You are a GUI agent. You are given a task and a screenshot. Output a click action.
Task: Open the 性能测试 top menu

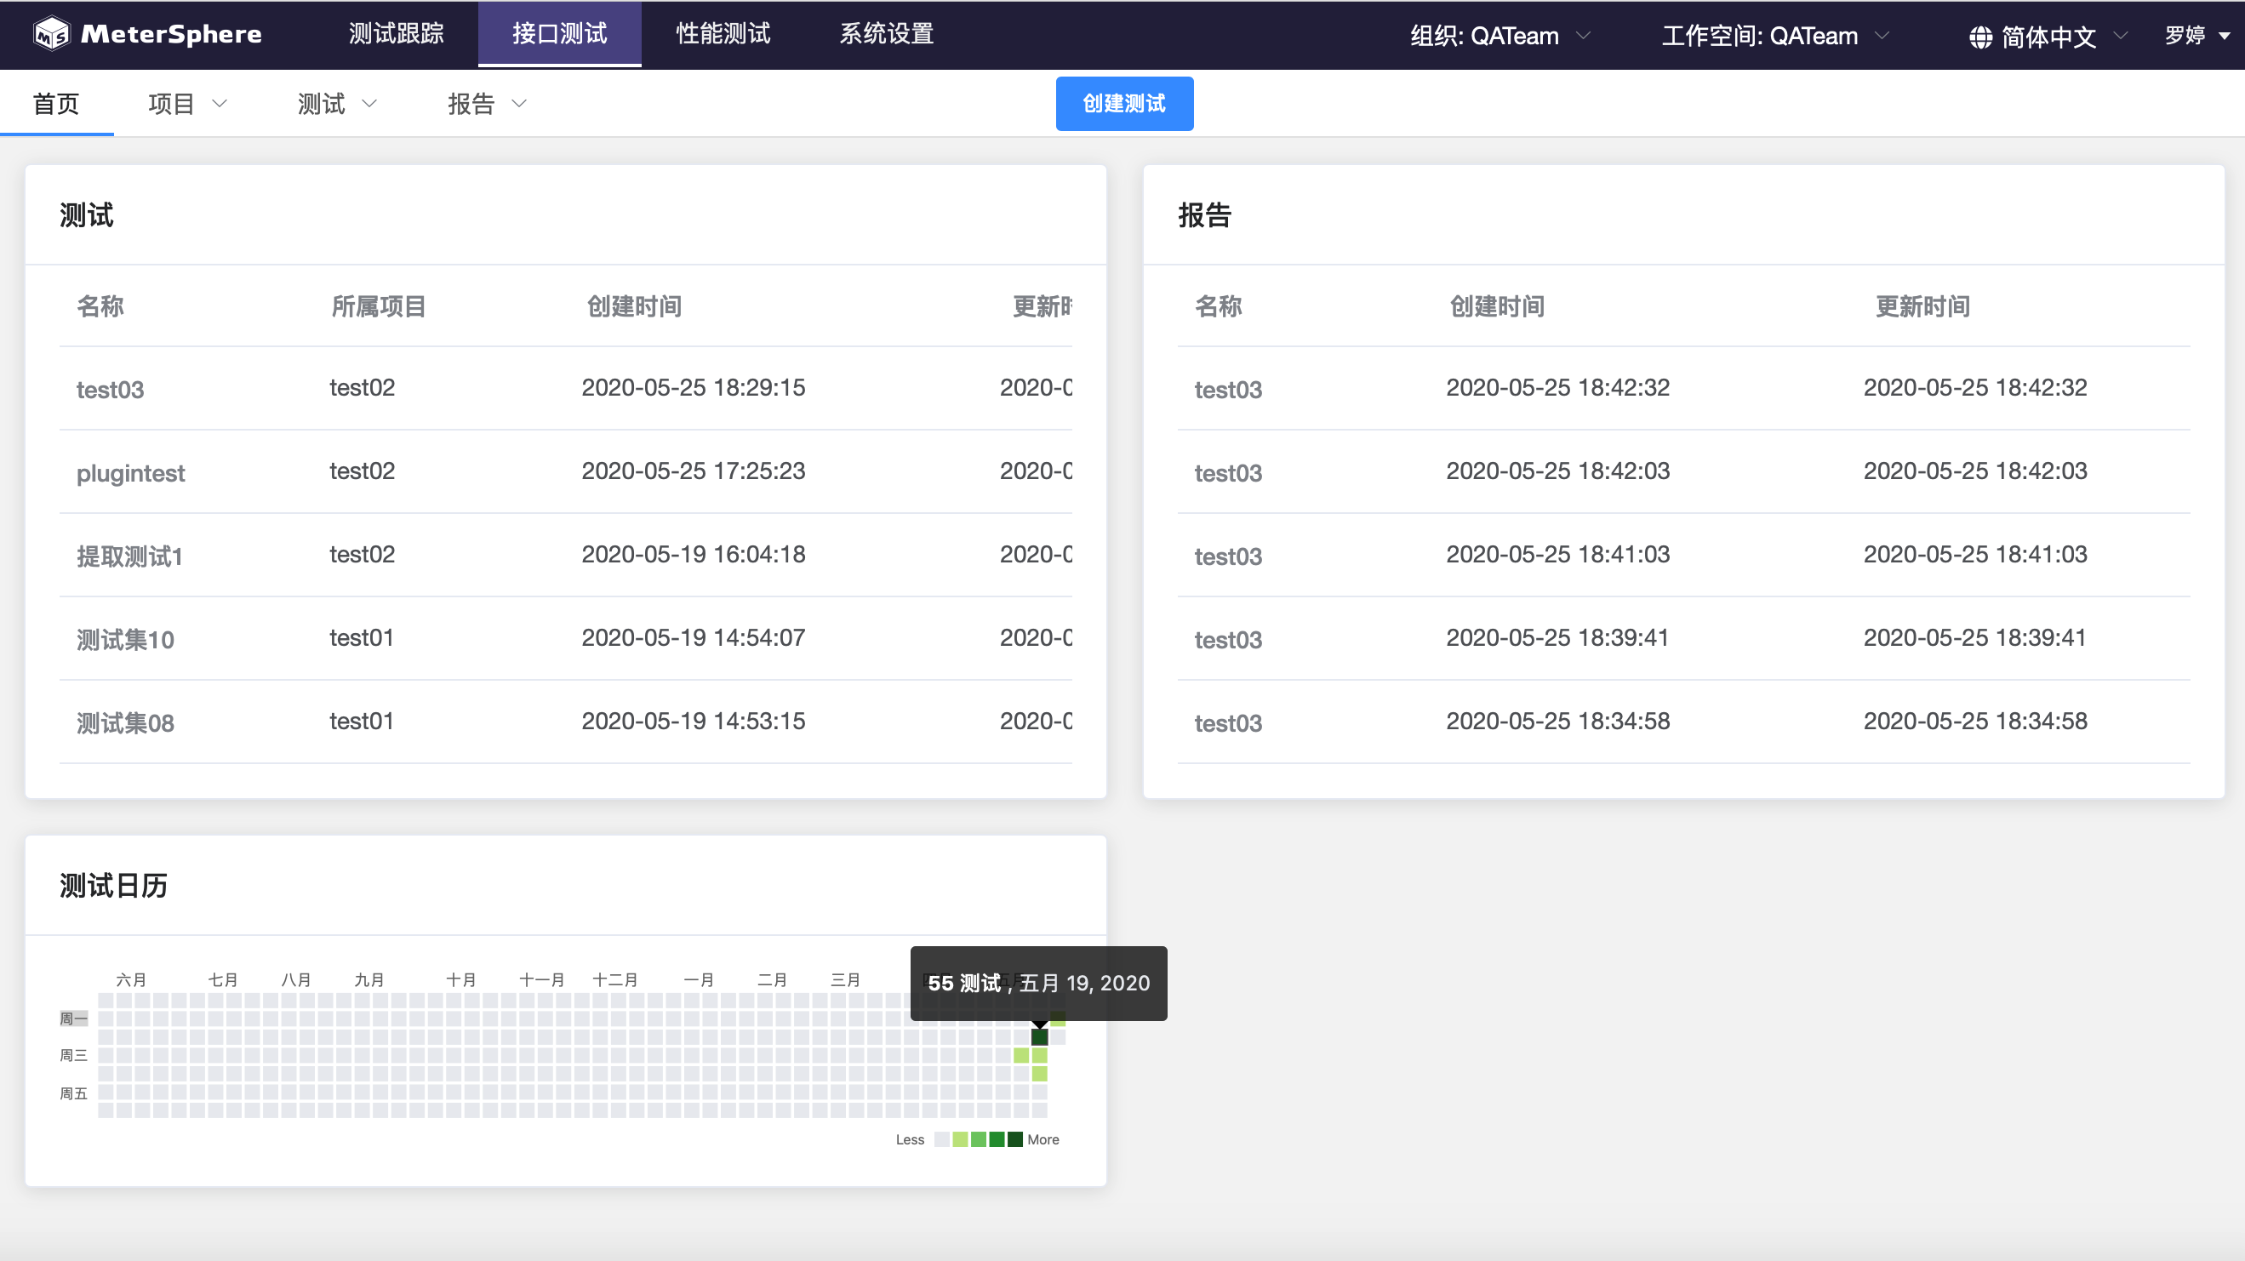pyautogui.click(x=723, y=34)
